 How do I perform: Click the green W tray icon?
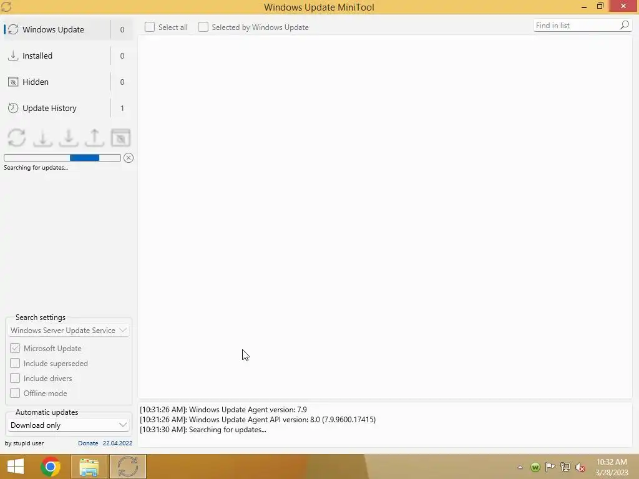pos(535,467)
